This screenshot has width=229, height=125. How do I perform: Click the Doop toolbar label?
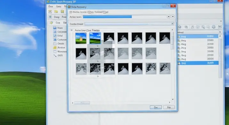pos(57,17)
